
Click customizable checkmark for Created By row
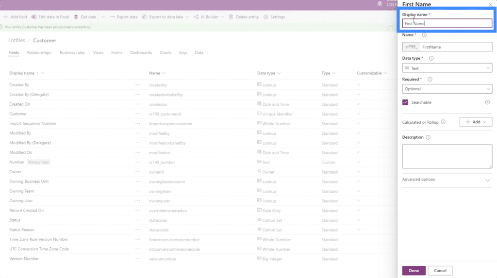(x=359, y=84)
